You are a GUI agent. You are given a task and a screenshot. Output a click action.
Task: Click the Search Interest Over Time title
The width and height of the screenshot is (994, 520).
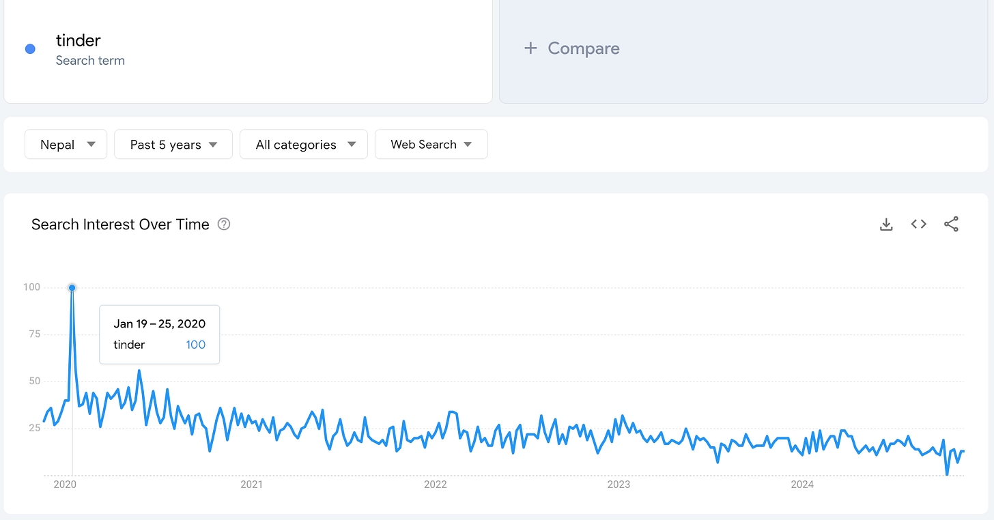tap(120, 225)
